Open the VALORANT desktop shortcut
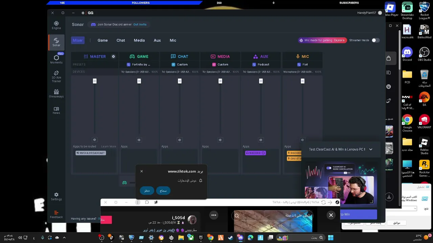The height and width of the screenshot is (243, 433). (x=424, y=122)
